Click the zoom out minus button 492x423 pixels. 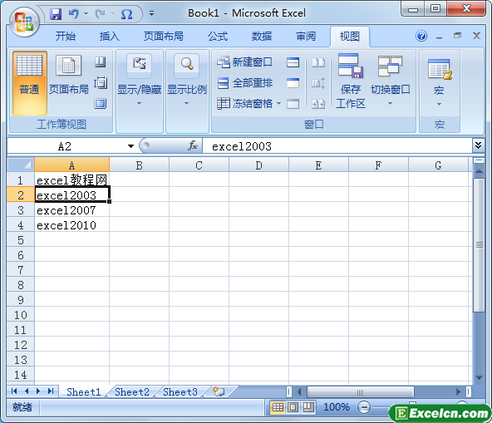(364, 407)
